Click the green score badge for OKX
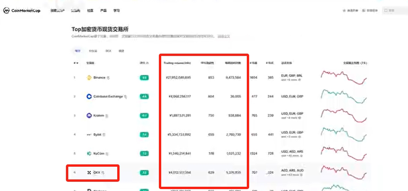 (x=144, y=173)
